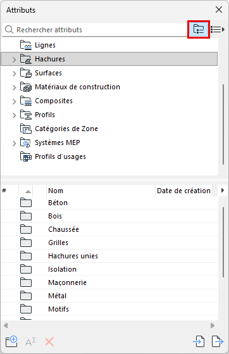Click the Grilles folder icon

click(26, 243)
